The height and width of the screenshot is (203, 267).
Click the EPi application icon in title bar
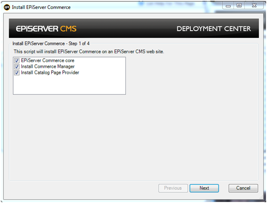[x=7, y=7]
